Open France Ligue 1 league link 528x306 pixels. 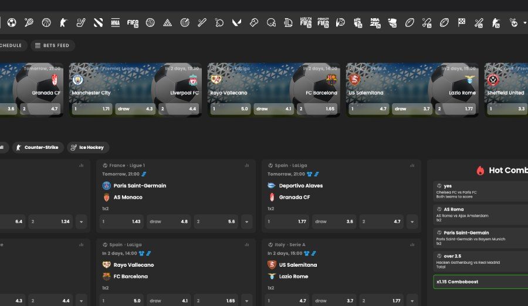[x=127, y=165]
